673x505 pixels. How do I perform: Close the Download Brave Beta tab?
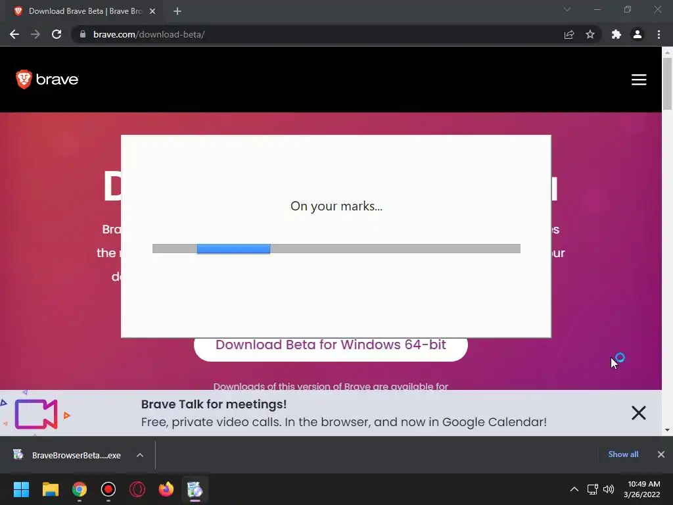point(152,11)
